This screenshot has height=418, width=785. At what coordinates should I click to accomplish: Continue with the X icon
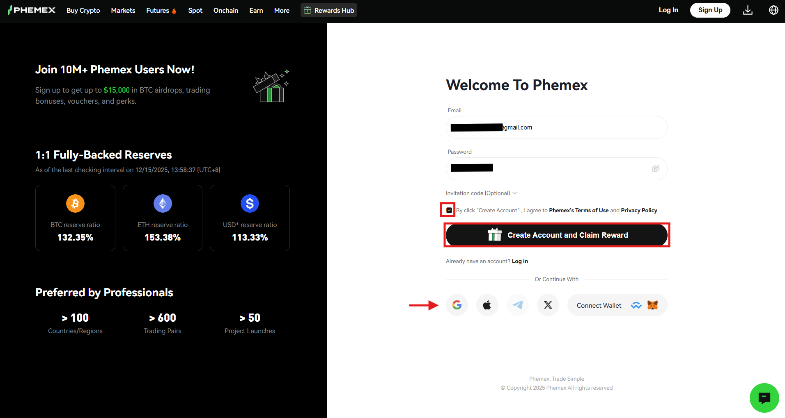click(548, 305)
